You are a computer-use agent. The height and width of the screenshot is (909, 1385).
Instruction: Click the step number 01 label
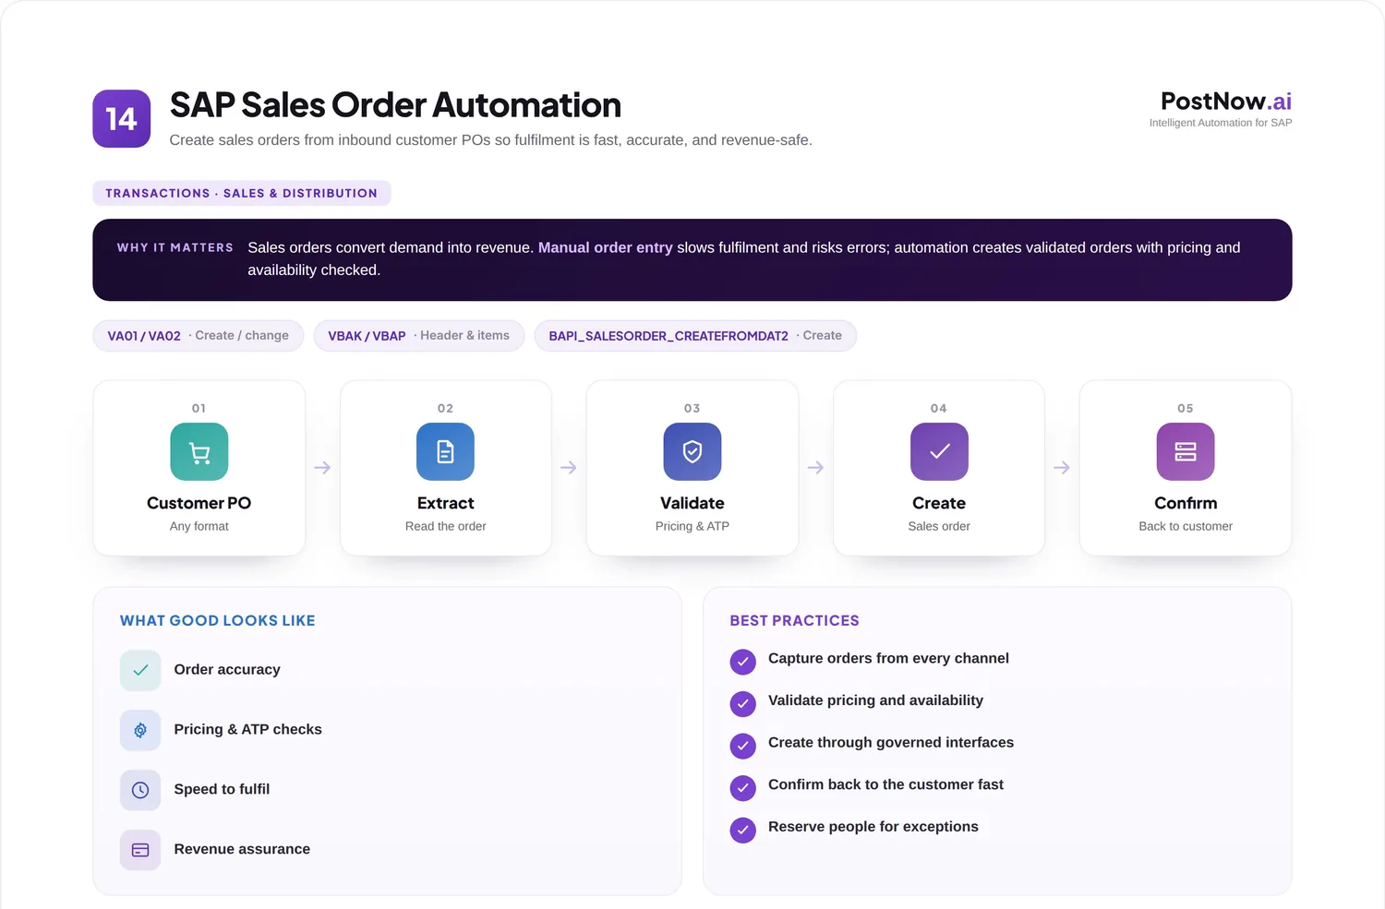199,408
